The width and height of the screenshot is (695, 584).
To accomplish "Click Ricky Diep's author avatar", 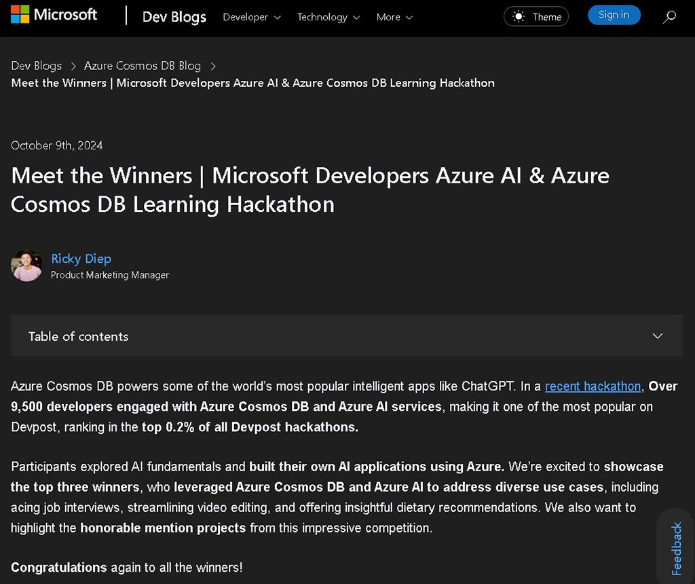I will pos(27,266).
